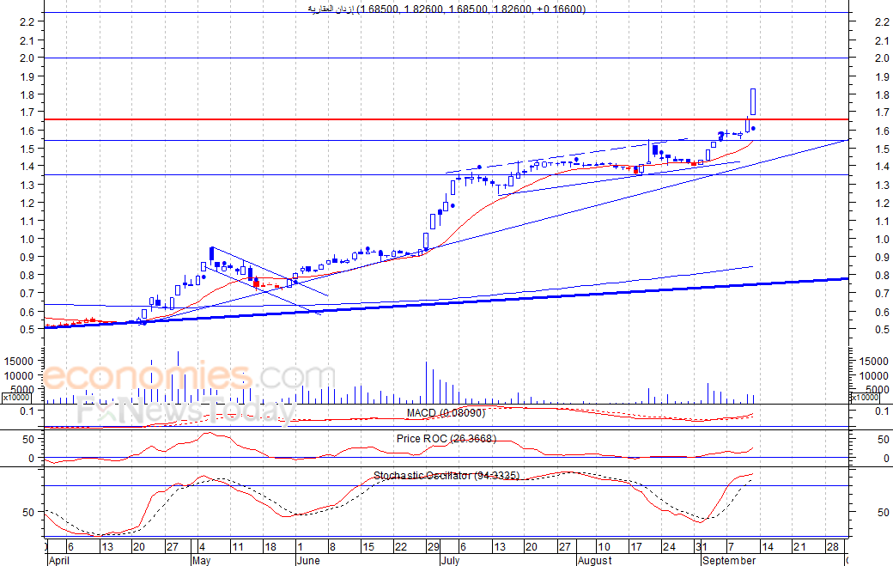Click date label 29 before July
893x566 pixels.
pos(434,546)
